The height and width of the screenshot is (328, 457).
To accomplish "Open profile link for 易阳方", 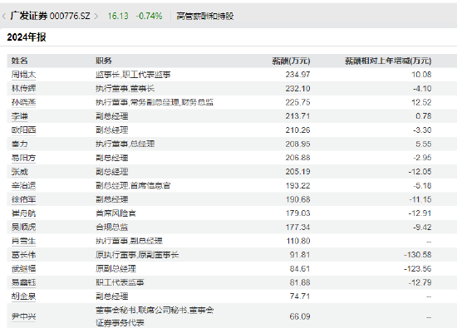I will [23, 158].
